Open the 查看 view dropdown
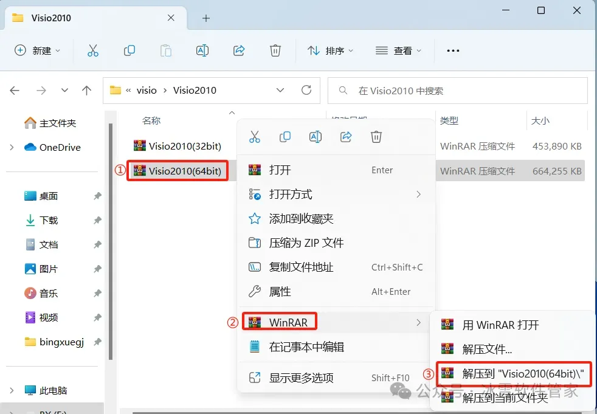 click(x=398, y=50)
